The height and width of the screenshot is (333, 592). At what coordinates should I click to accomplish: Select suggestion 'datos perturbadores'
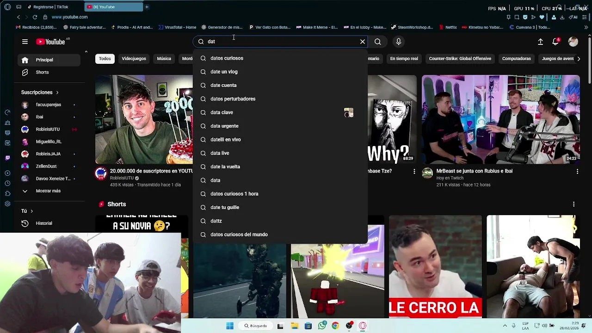click(280, 99)
